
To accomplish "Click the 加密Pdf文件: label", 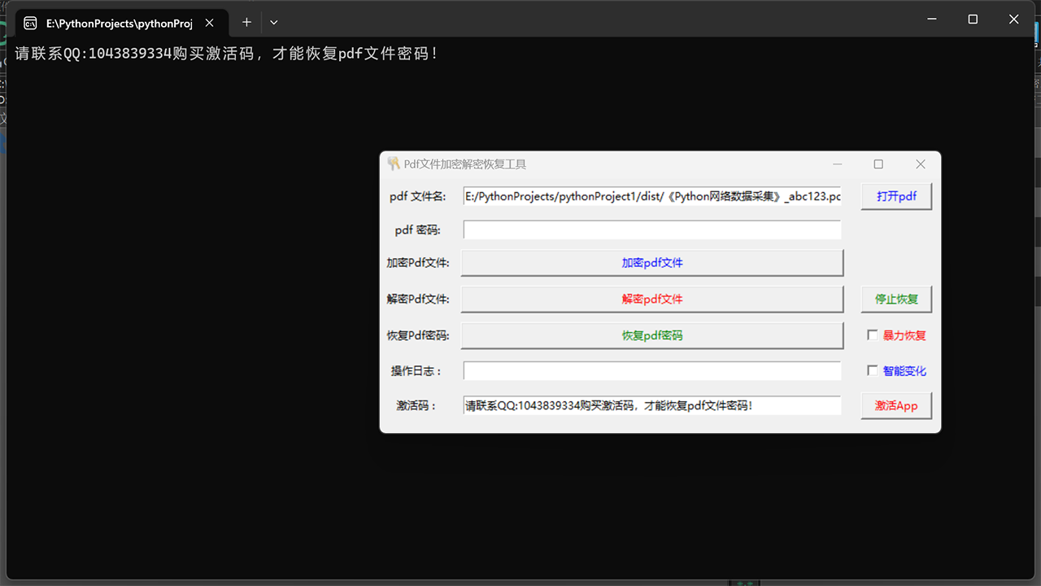I will pos(417,263).
